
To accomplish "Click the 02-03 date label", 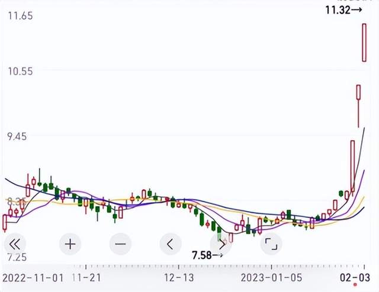I will click(x=355, y=278).
